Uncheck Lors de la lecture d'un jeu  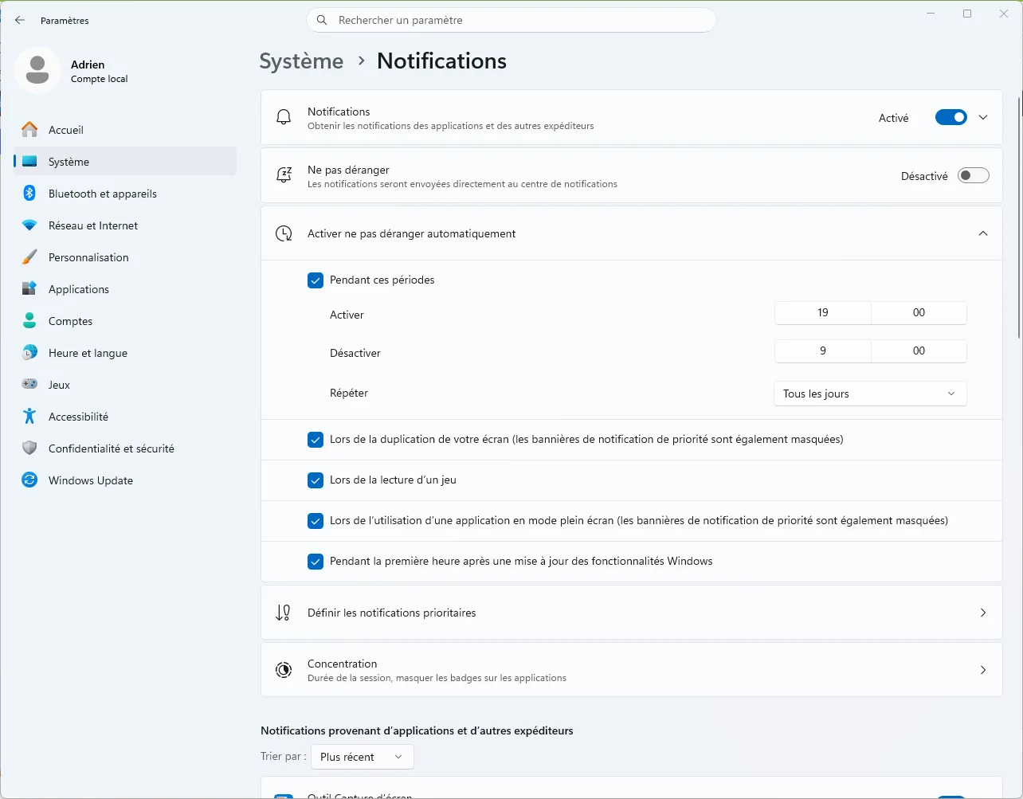point(316,480)
